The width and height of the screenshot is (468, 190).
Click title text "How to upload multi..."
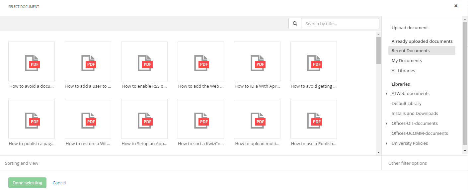[257, 143]
